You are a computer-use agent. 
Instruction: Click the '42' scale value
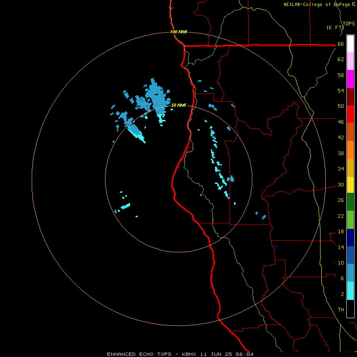click(x=341, y=138)
